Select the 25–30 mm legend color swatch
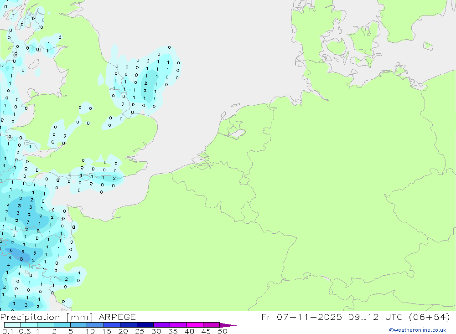The width and height of the screenshot is (456, 334). pos(145,325)
